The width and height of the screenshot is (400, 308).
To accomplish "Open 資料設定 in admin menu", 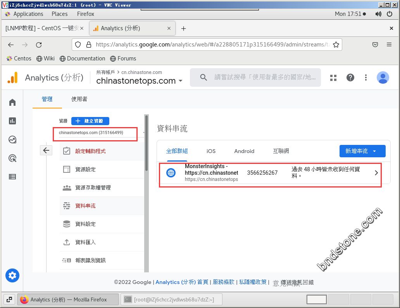I will (102, 224).
